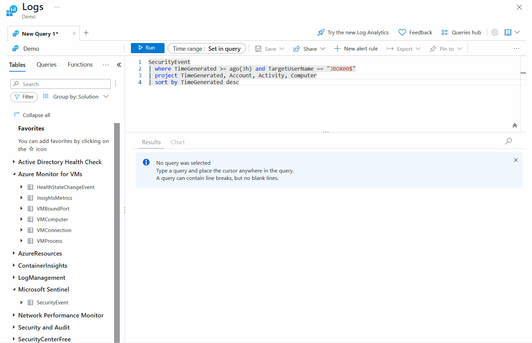Select the VMComputer table
The width and height of the screenshot is (532, 343).
pyautogui.click(x=52, y=220)
